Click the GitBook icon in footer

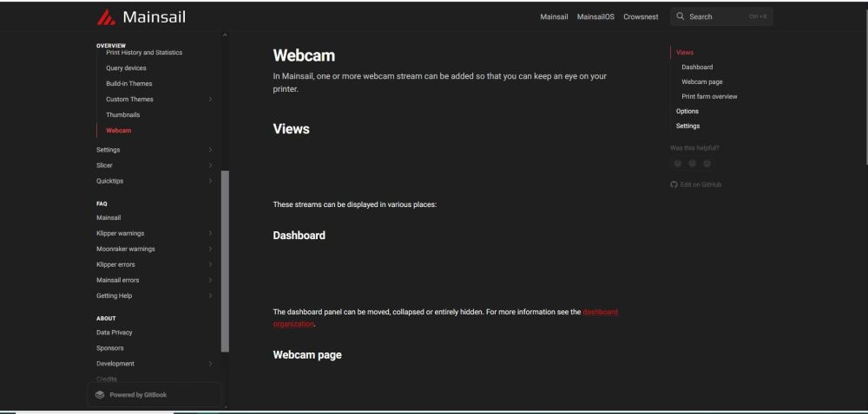coord(100,395)
